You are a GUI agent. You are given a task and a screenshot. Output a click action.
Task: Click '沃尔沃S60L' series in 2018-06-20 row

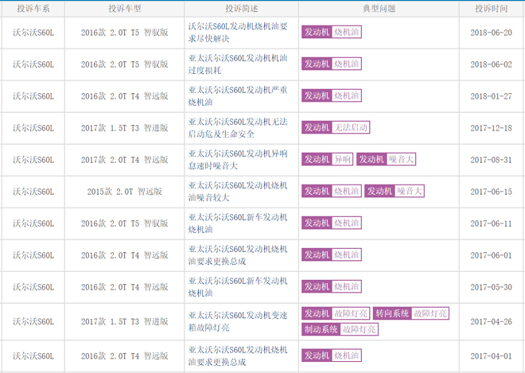[x=33, y=33]
